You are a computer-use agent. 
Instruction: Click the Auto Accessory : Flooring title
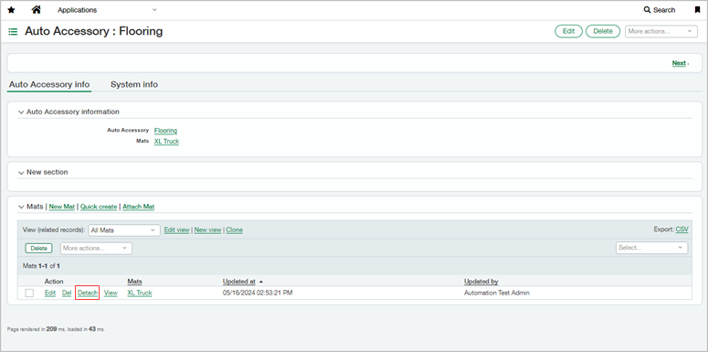click(93, 31)
